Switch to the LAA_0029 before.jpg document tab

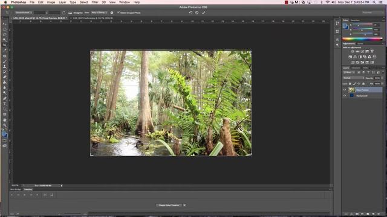coord(93,18)
